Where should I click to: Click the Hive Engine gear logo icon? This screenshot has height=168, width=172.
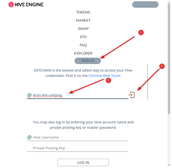11,5
